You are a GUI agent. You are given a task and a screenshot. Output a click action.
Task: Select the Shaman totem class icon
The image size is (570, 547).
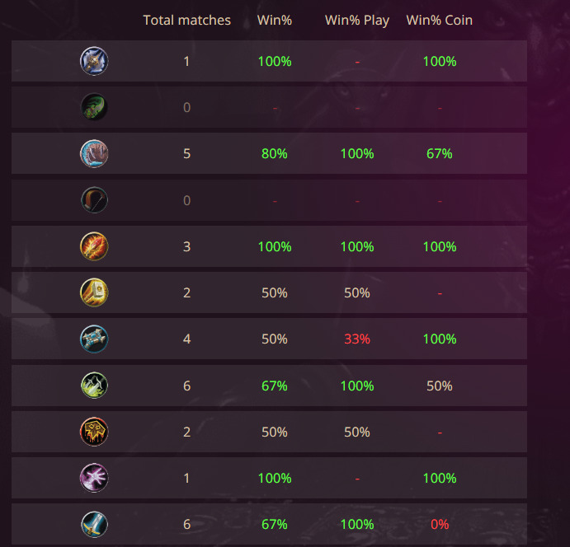pyautogui.click(x=94, y=432)
